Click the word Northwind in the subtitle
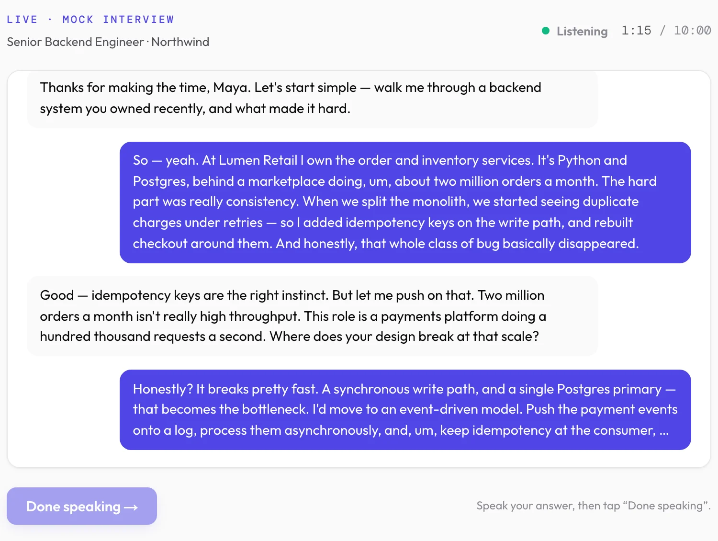Viewport: 718px width, 541px height. pos(180,42)
